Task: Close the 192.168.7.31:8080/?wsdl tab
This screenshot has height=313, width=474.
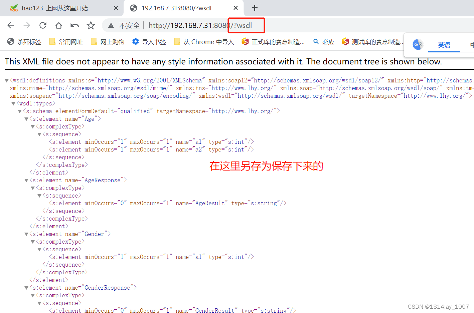Action: tap(235, 8)
